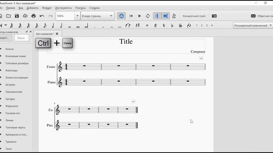Switch to voice 2
The height and width of the screenshot is (153, 273).
(202, 25)
